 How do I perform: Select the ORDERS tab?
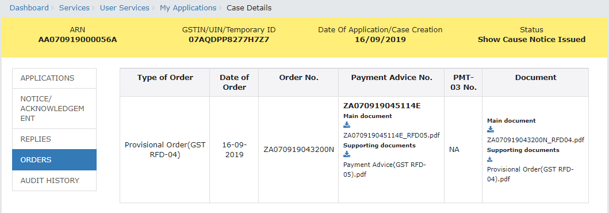pyautogui.click(x=55, y=160)
